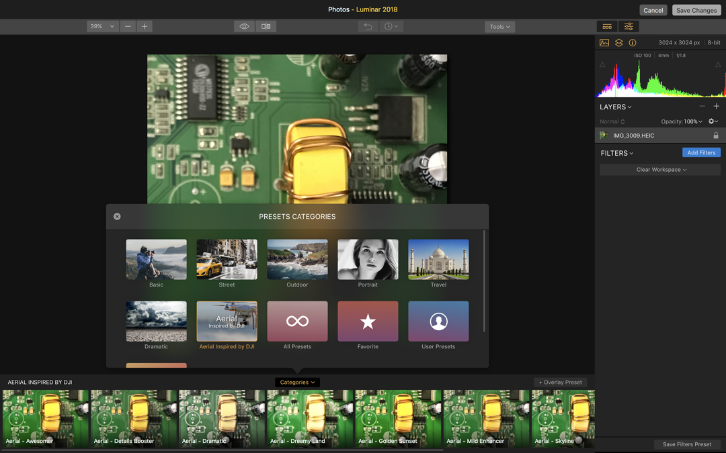Apply the Aerial - Skyline preset
The height and width of the screenshot is (453, 726).
tap(563, 419)
